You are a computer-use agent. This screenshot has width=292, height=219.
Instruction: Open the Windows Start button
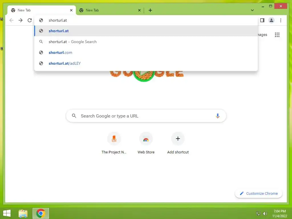(x=7, y=213)
